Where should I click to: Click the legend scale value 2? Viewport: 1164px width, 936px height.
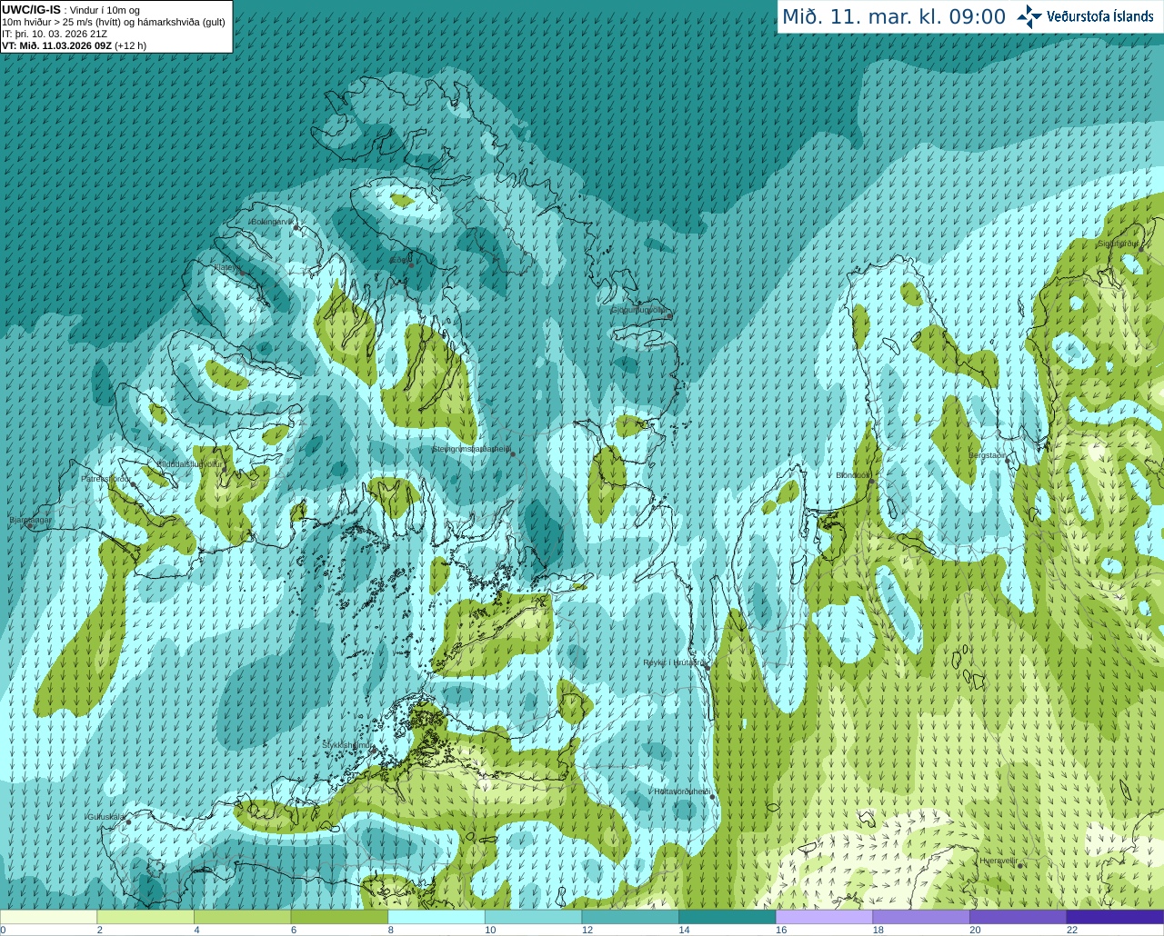(99, 930)
